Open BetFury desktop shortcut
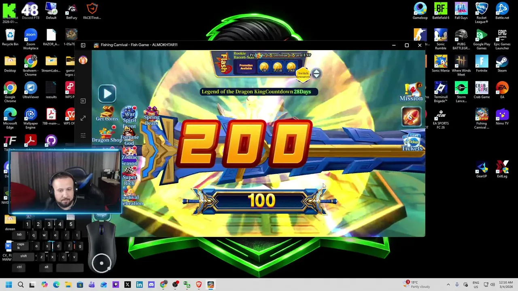The width and height of the screenshot is (518, 291). click(x=72, y=11)
